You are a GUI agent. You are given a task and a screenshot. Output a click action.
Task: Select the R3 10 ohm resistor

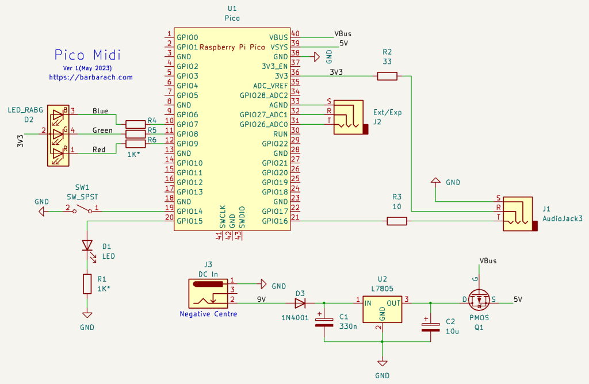397,221
